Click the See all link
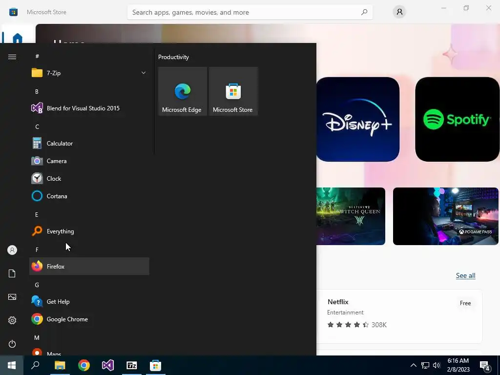This screenshot has height=375, width=500. (465, 275)
